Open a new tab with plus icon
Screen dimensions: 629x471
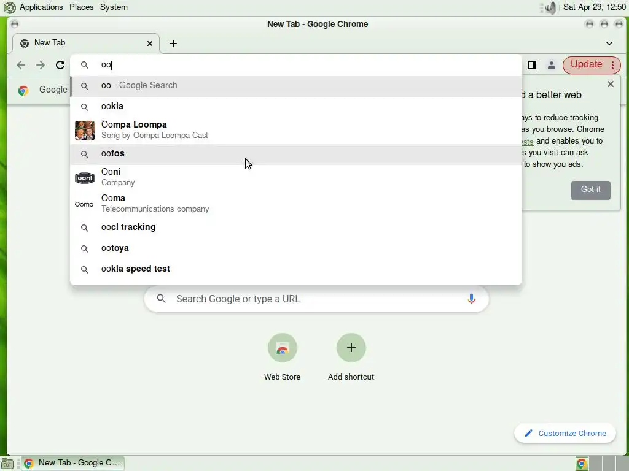[173, 44]
